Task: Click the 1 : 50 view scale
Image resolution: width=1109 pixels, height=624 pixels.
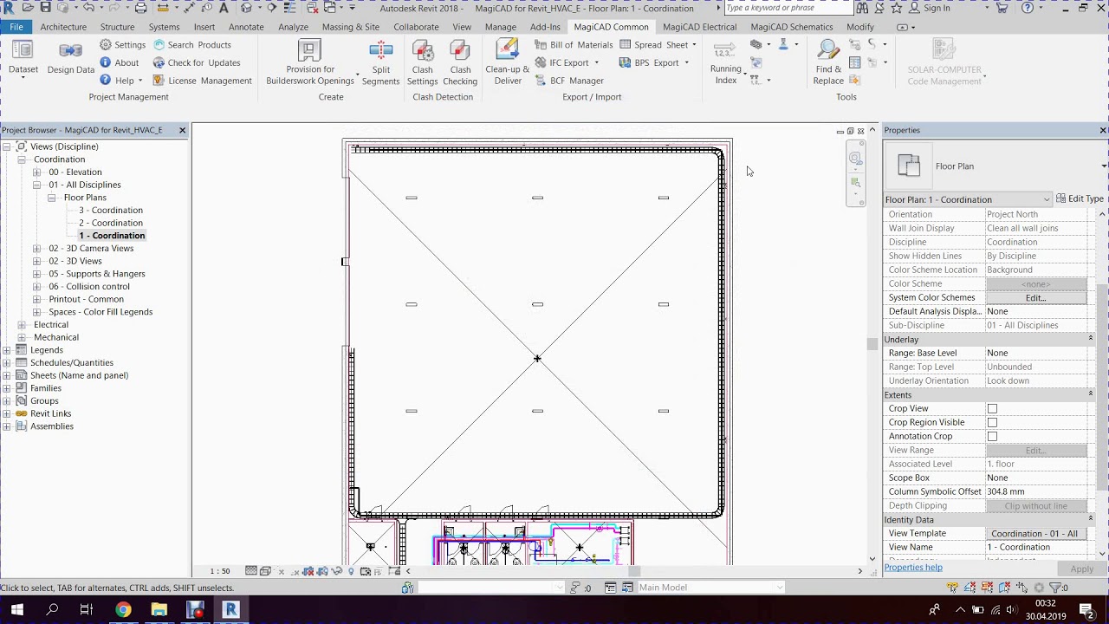Action: click(x=220, y=571)
